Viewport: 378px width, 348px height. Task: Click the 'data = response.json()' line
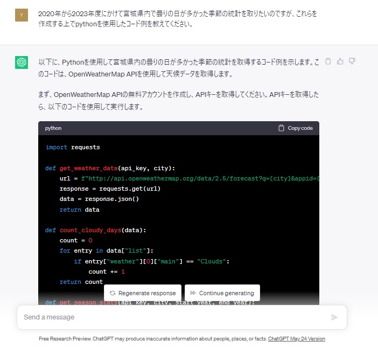click(99, 199)
